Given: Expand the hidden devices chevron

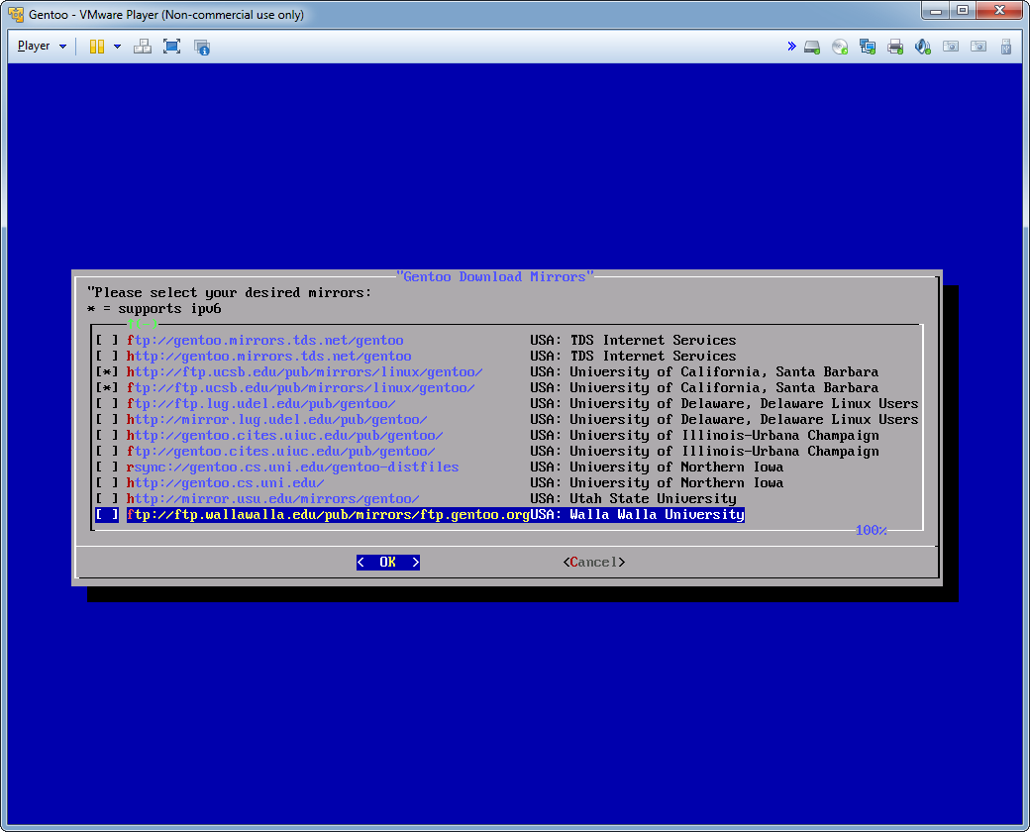Looking at the screenshot, I should pyautogui.click(x=791, y=46).
